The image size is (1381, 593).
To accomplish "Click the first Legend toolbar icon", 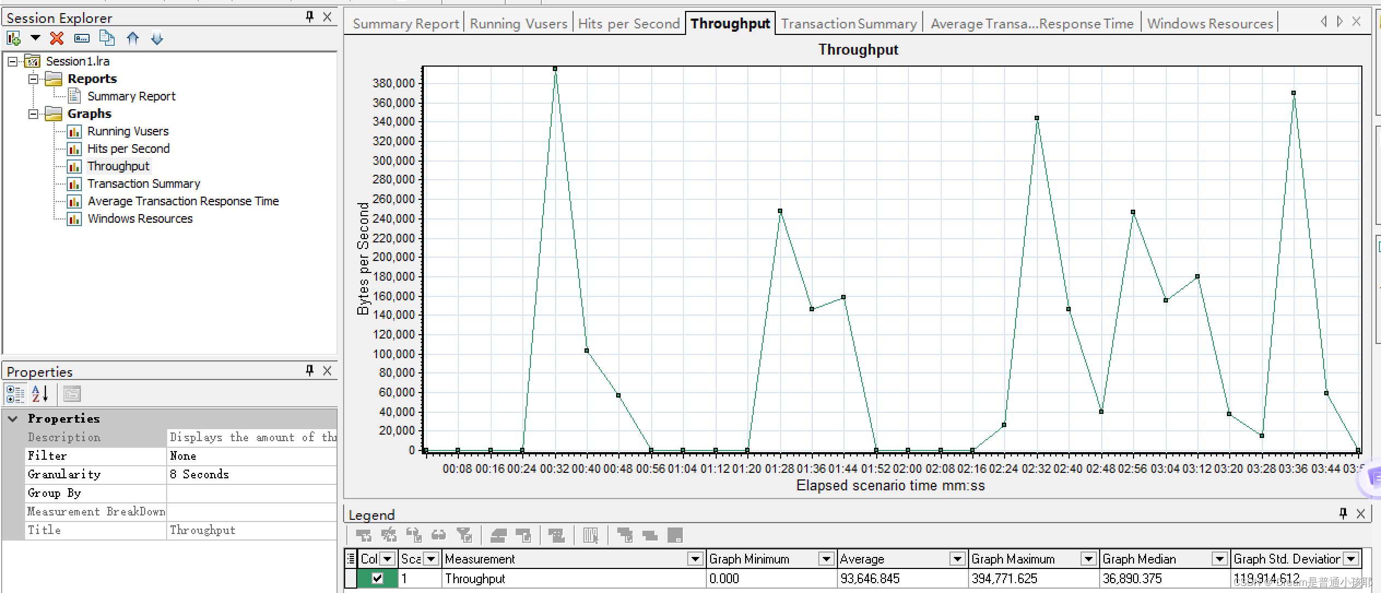I will pos(363,535).
